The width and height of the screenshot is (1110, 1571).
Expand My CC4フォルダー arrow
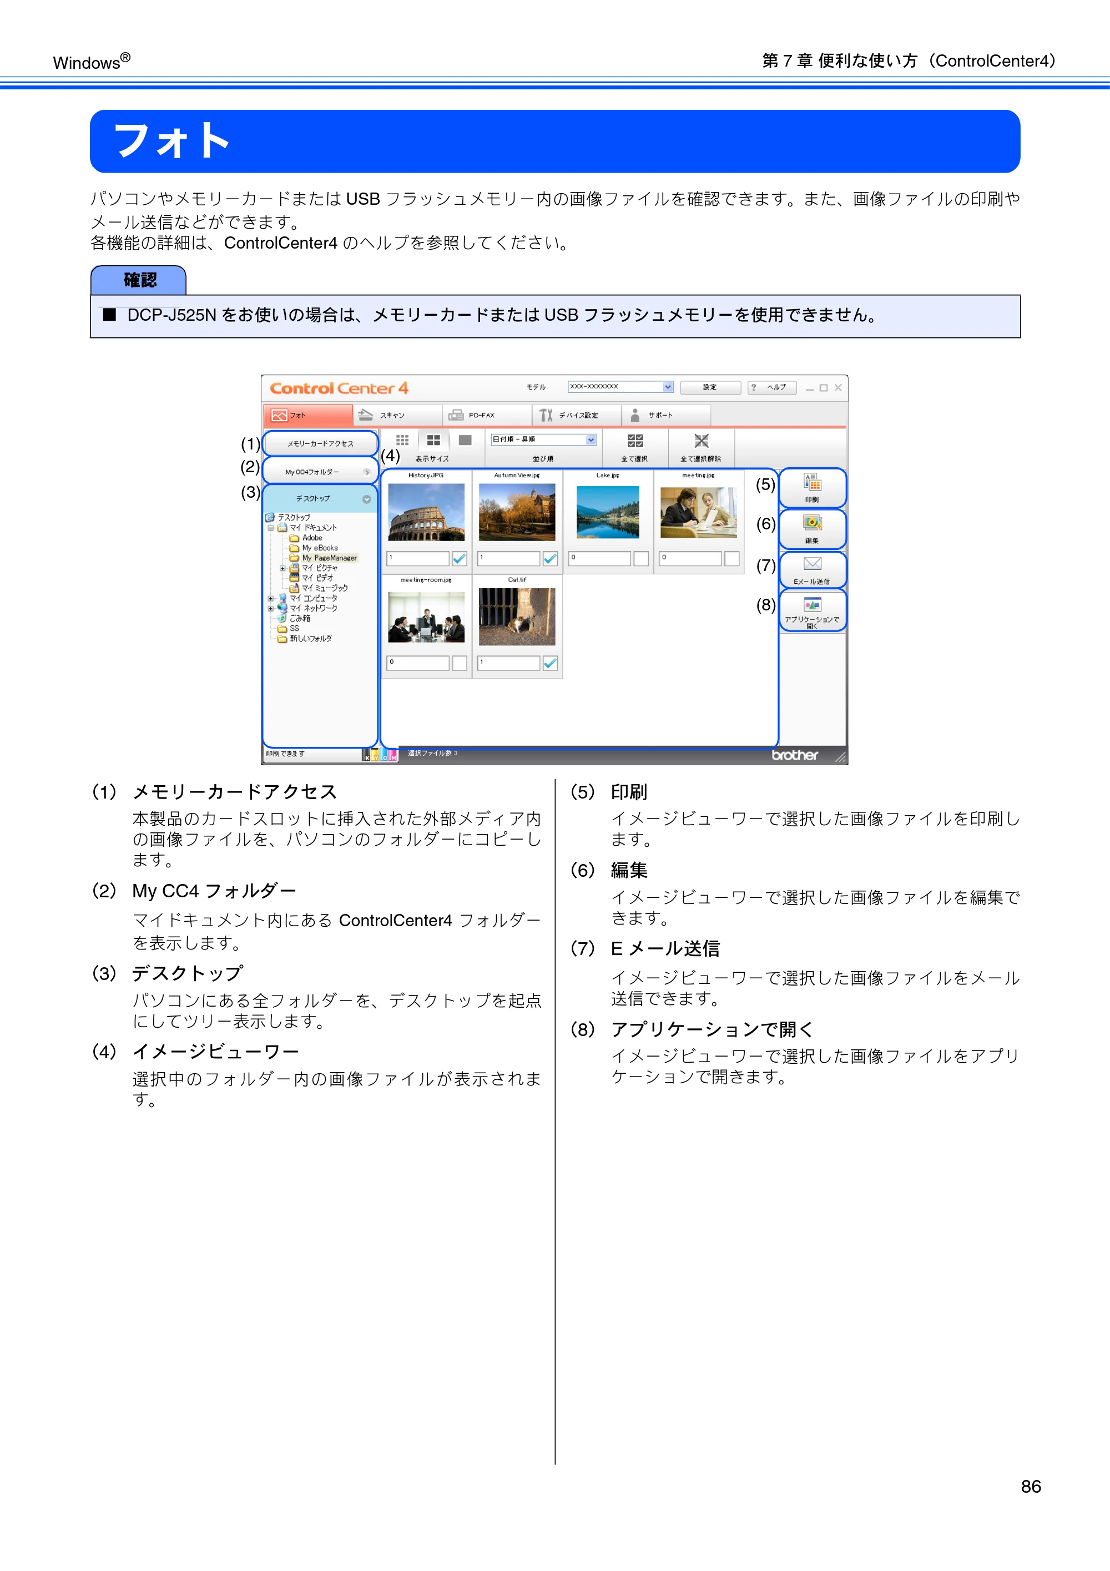[367, 472]
